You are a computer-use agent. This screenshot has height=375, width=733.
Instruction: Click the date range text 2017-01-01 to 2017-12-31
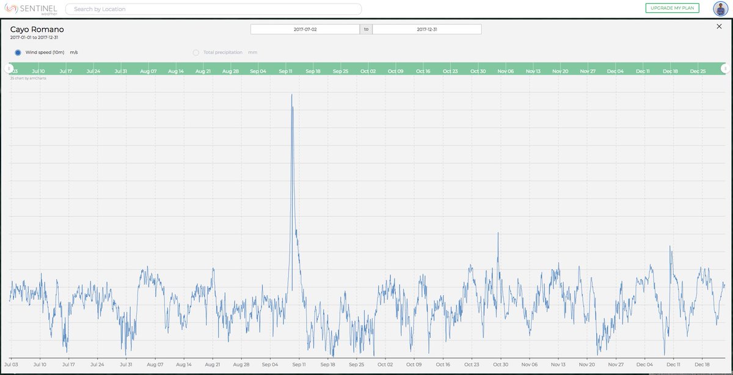(33, 37)
